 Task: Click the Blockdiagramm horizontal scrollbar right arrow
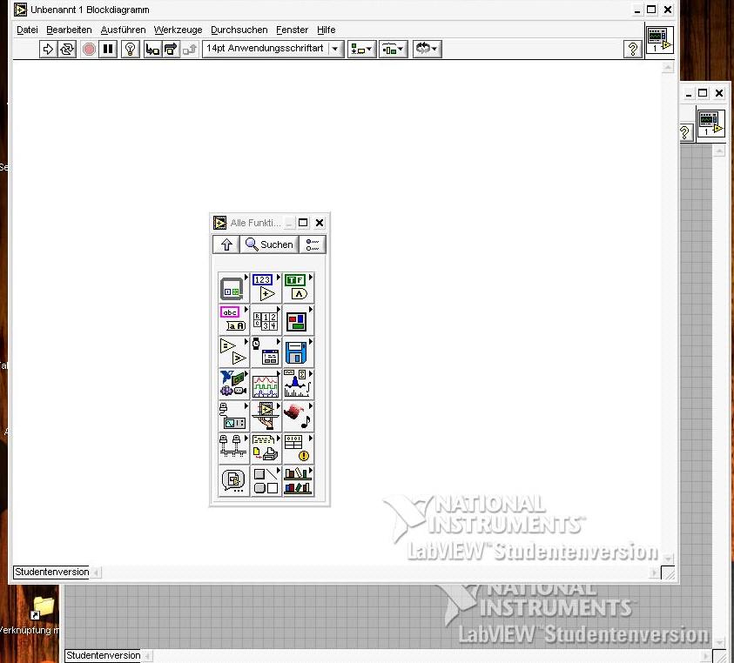[654, 573]
